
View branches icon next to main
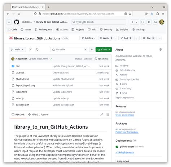pos(30,50)
